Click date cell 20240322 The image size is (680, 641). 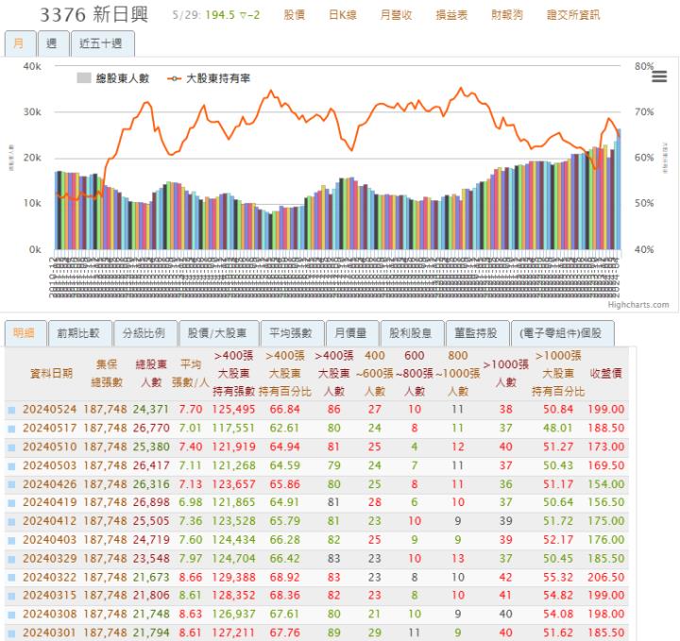(49, 578)
